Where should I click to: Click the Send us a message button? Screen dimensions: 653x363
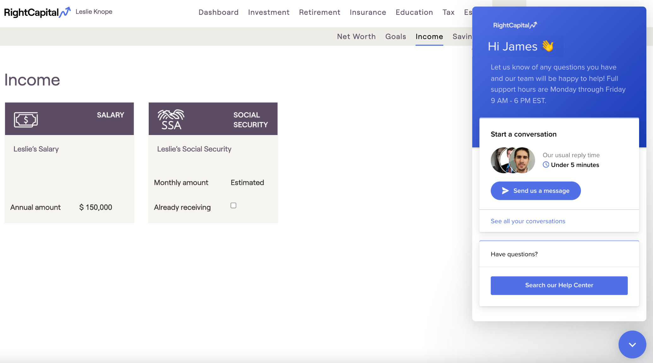pyautogui.click(x=535, y=191)
